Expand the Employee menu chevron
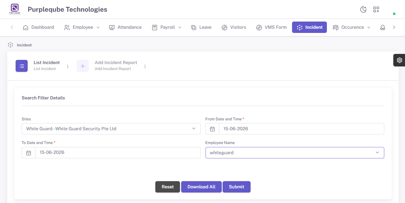Viewport: 405px width, 203px height. [x=98, y=27]
